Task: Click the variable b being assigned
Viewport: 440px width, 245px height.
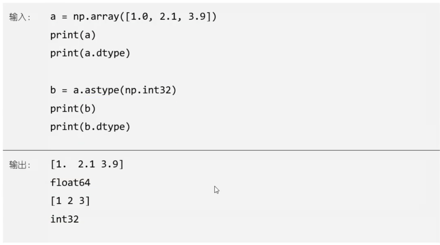Action: [x=53, y=90]
